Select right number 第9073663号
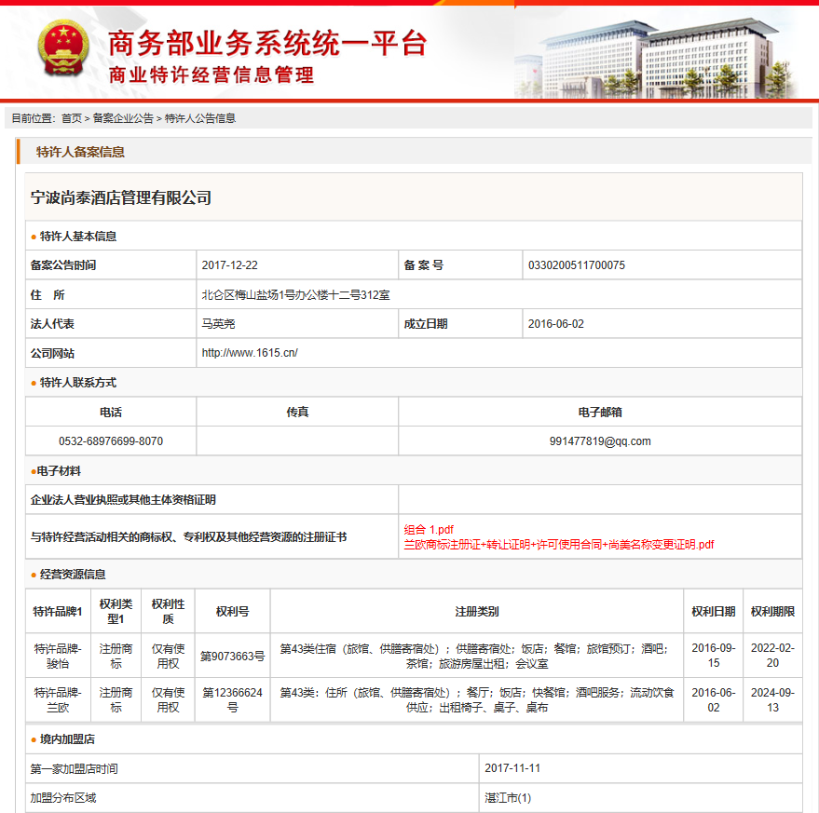This screenshot has width=819, height=813. [232, 657]
